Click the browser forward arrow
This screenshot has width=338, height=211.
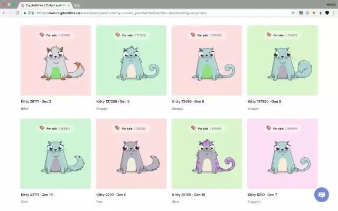11,13
